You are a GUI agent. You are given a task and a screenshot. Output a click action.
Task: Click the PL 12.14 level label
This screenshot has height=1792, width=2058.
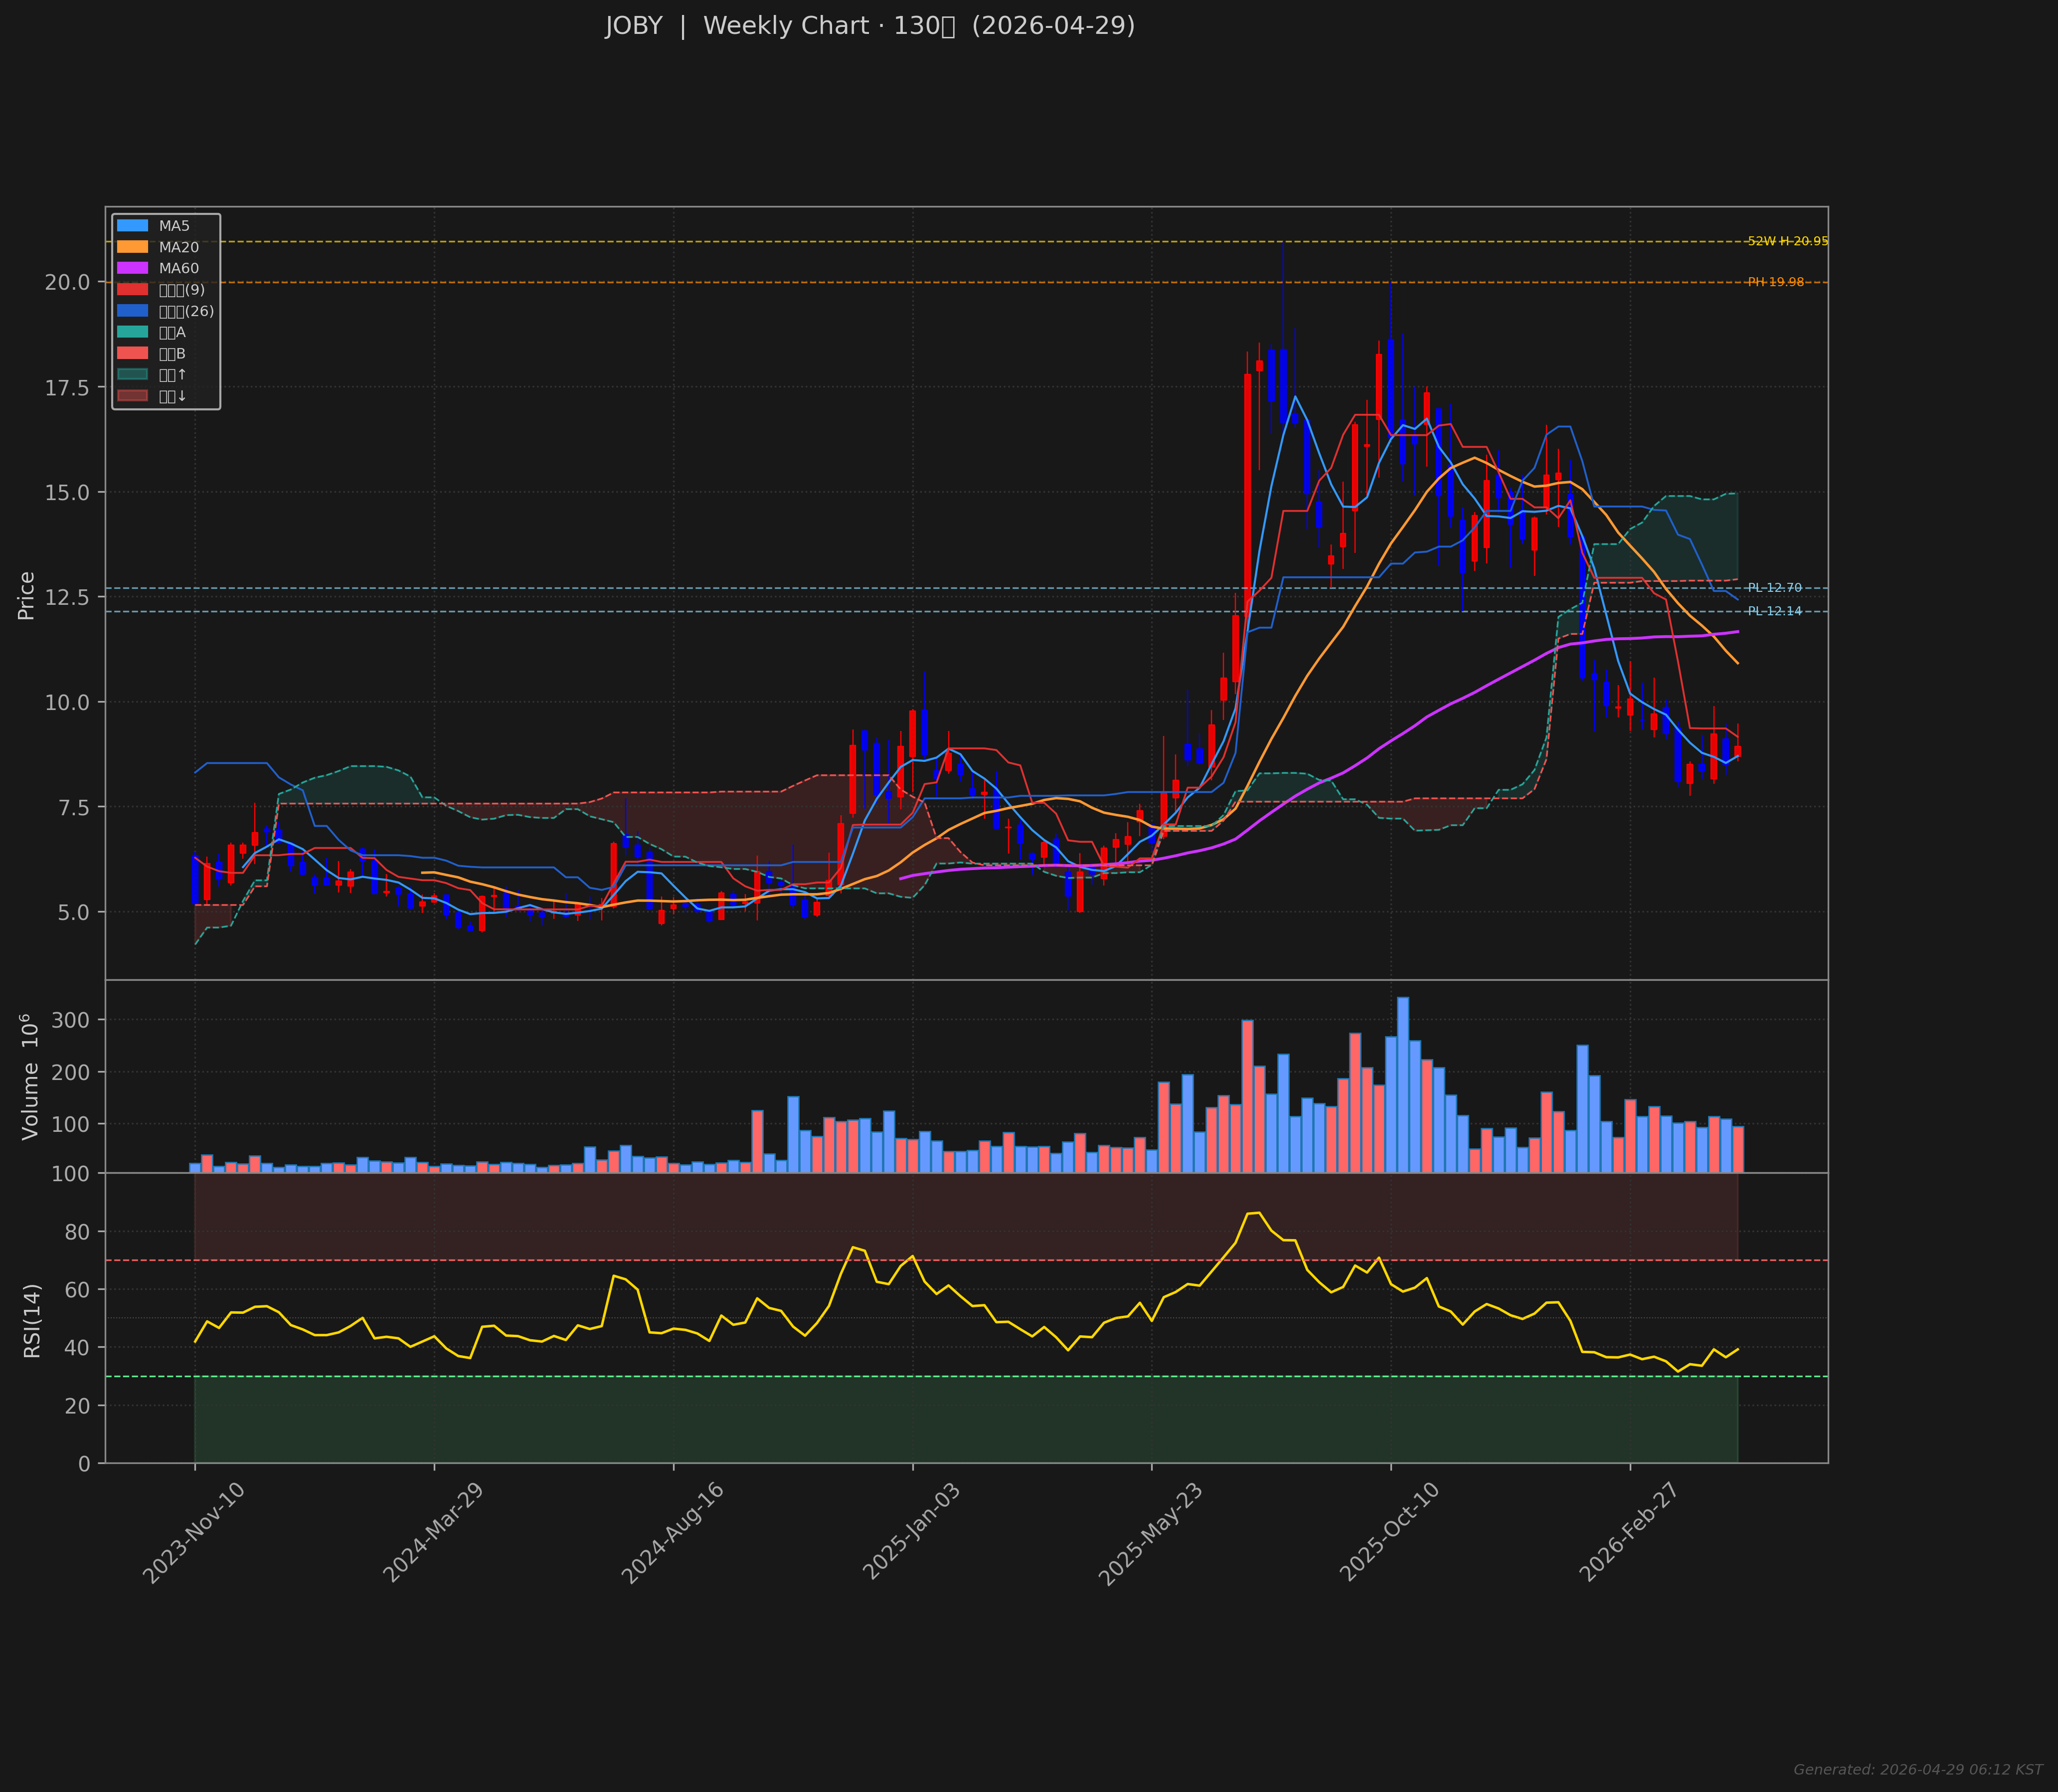pyautogui.click(x=1774, y=611)
